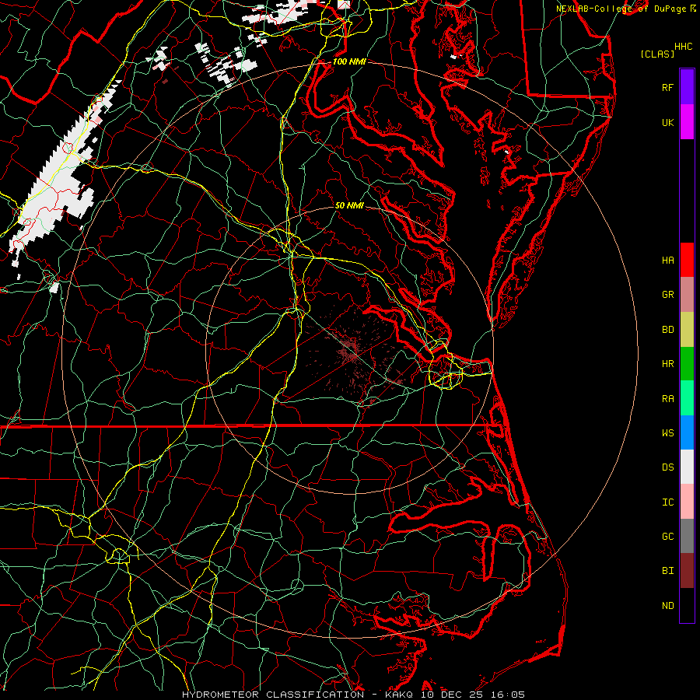Viewport: 700px width, 700px height.
Task: Click the GC legend label
Action: click(668, 537)
